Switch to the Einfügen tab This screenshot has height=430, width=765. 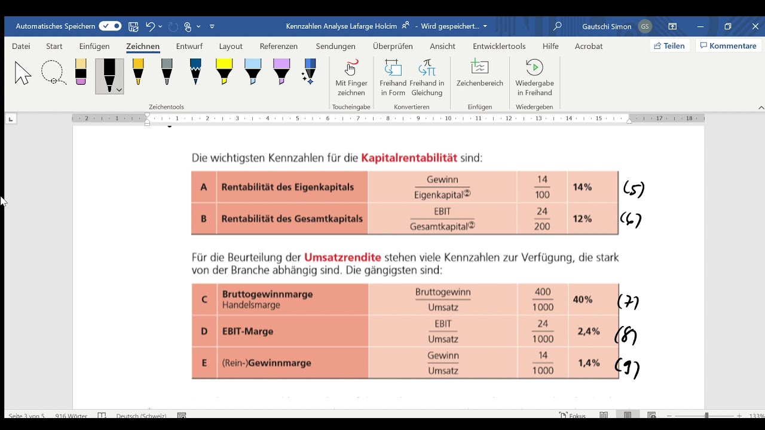94,46
